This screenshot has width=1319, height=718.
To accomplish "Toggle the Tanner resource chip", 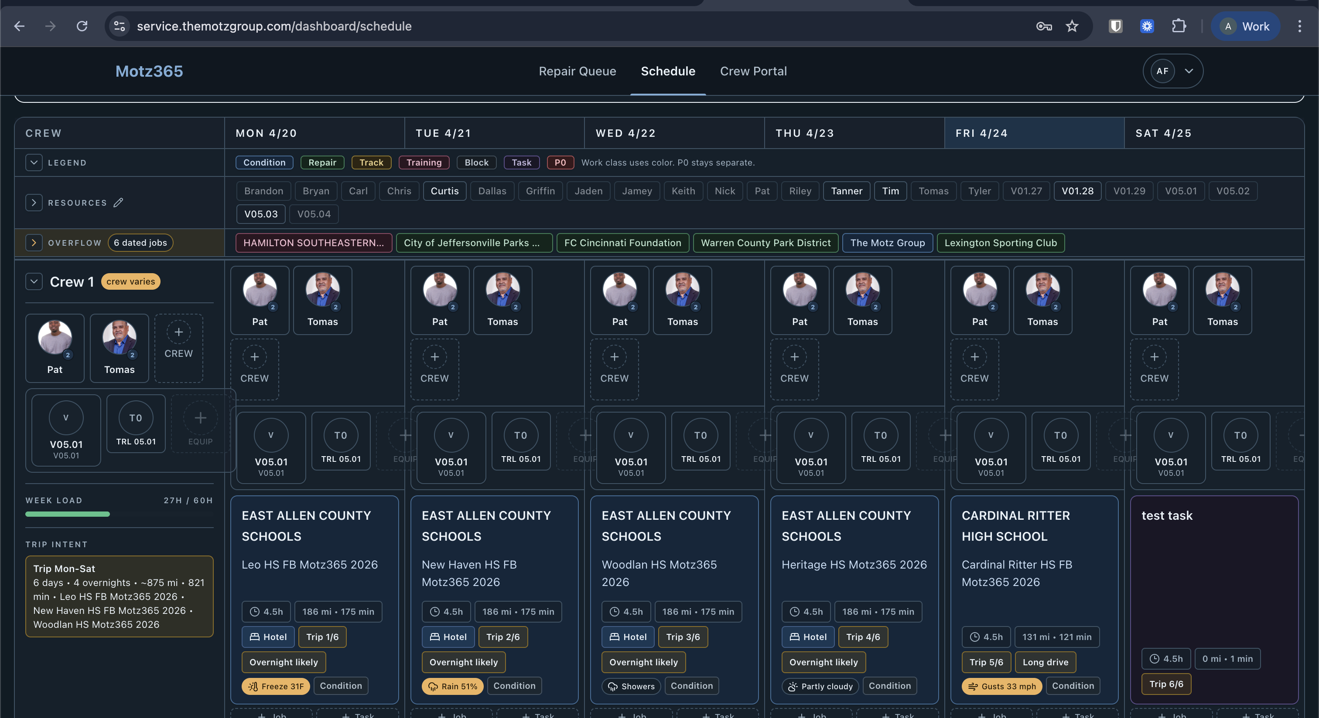I will [846, 191].
